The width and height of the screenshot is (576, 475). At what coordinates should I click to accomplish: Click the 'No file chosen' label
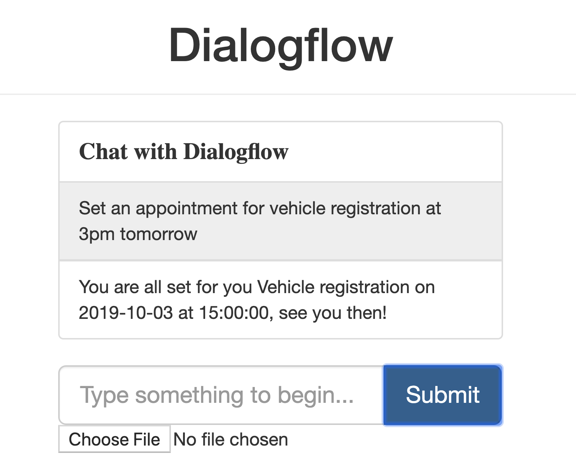point(231,439)
